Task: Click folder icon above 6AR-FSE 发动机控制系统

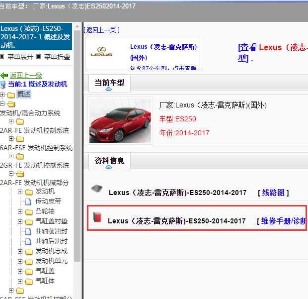Action: (20, 139)
